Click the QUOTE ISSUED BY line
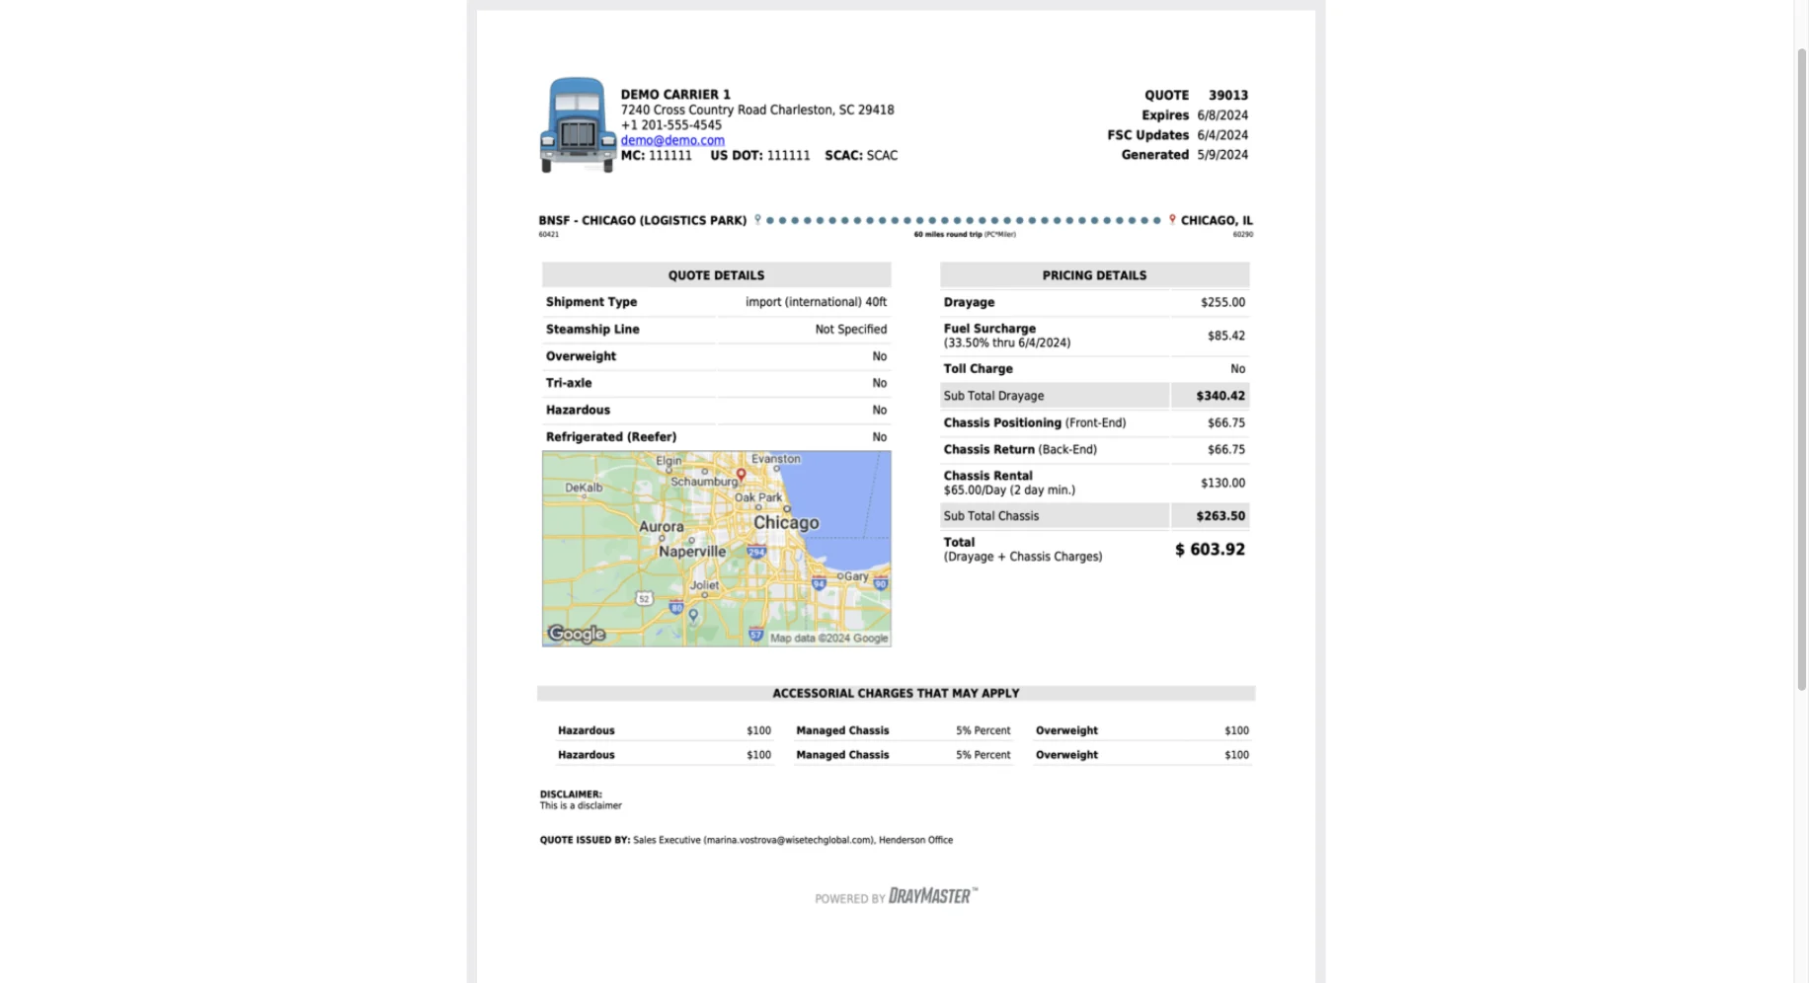This screenshot has height=983, width=1809. click(746, 840)
